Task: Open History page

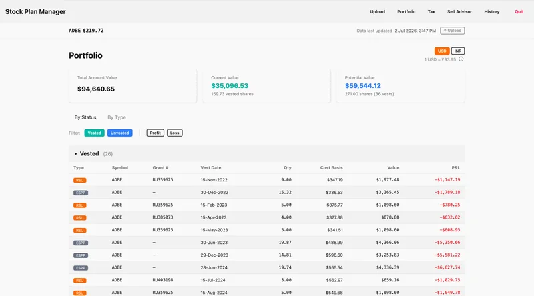Action: coord(492,11)
